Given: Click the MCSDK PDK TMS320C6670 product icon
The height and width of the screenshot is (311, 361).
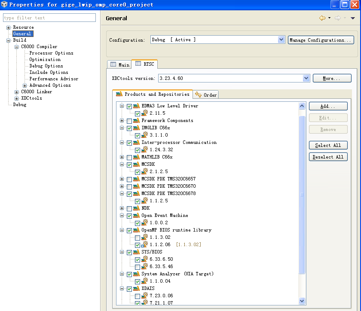Looking at the screenshot, I should point(137,186).
